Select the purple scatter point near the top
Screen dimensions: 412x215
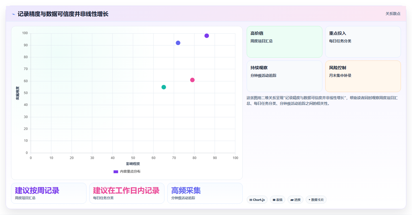click(207, 36)
